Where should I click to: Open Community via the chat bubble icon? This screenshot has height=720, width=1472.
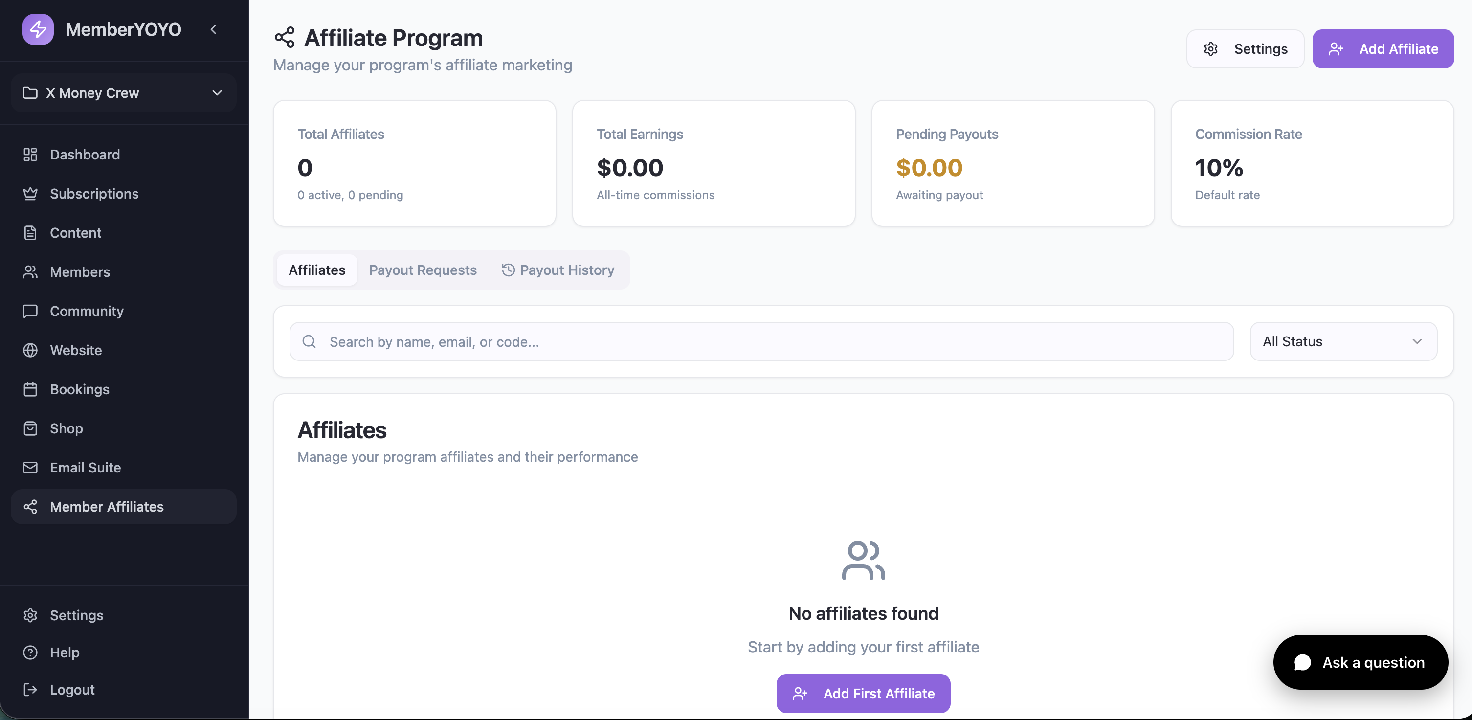tap(30, 311)
